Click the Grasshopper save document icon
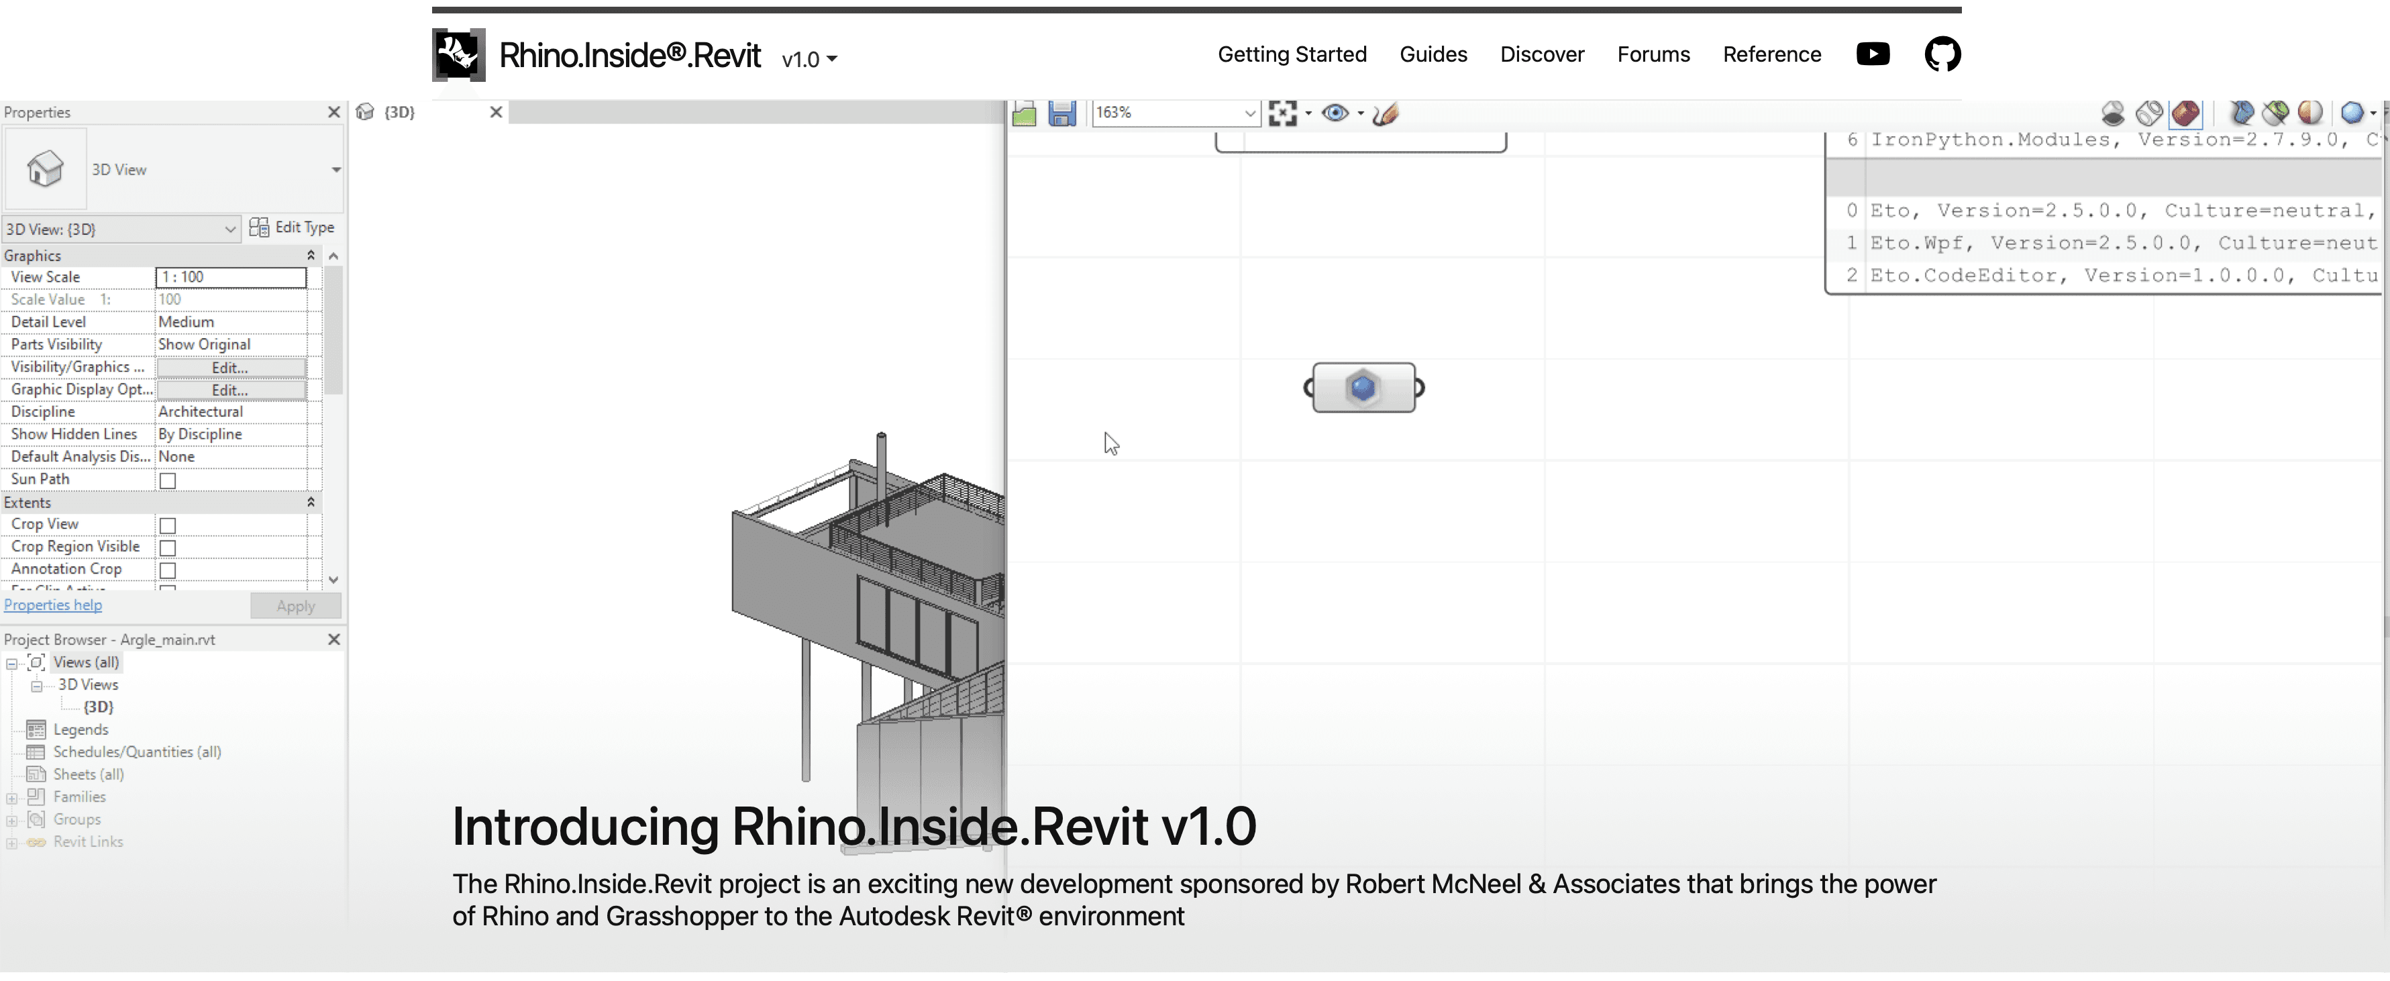2390x981 pixels. click(x=1061, y=113)
